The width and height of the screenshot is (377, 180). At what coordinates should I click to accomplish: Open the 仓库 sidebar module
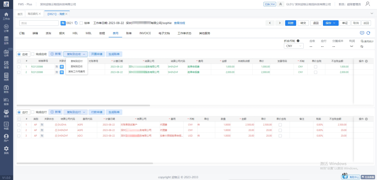(7, 53)
